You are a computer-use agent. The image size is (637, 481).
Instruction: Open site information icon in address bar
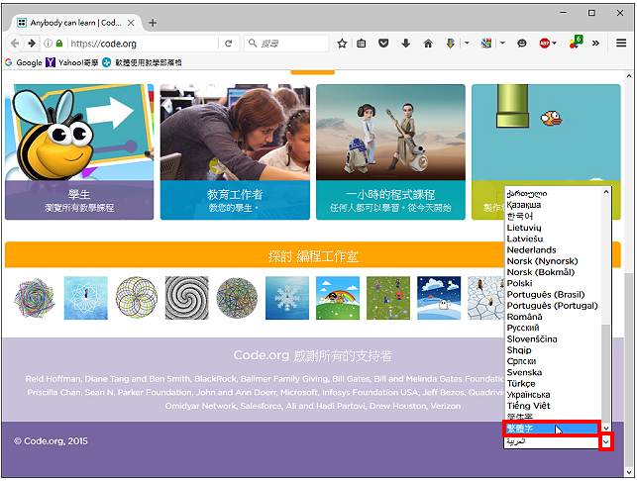[48, 43]
